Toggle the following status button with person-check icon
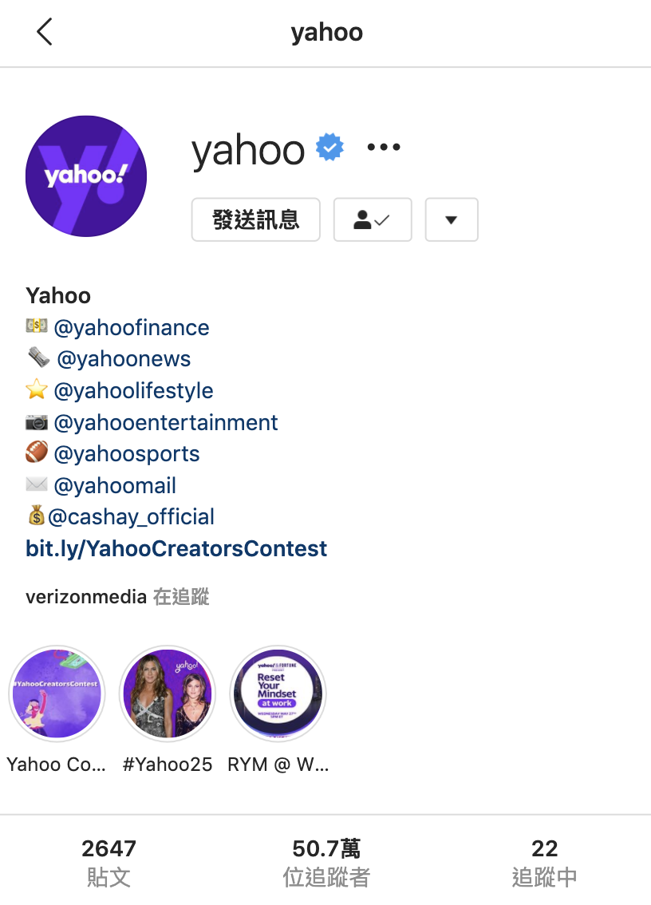The width and height of the screenshot is (651, 905). (373, 220)
